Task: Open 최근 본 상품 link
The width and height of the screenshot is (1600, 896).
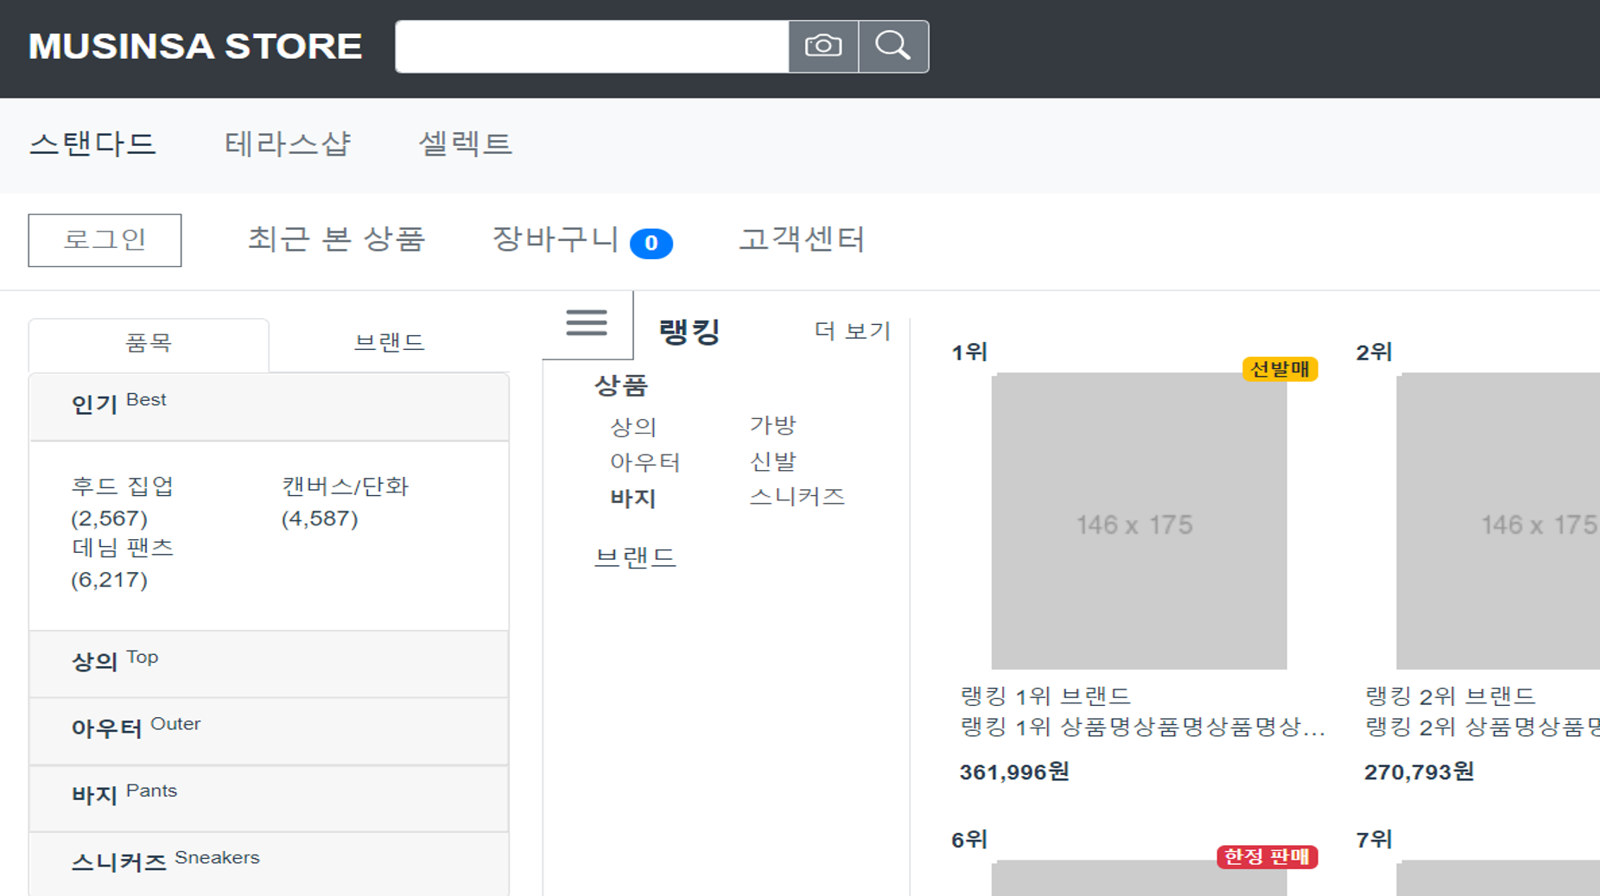Action: [337, 239]
